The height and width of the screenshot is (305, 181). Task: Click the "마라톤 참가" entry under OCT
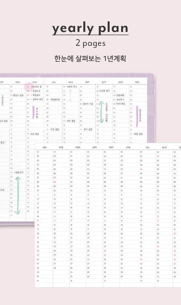(x=104, y=91)
